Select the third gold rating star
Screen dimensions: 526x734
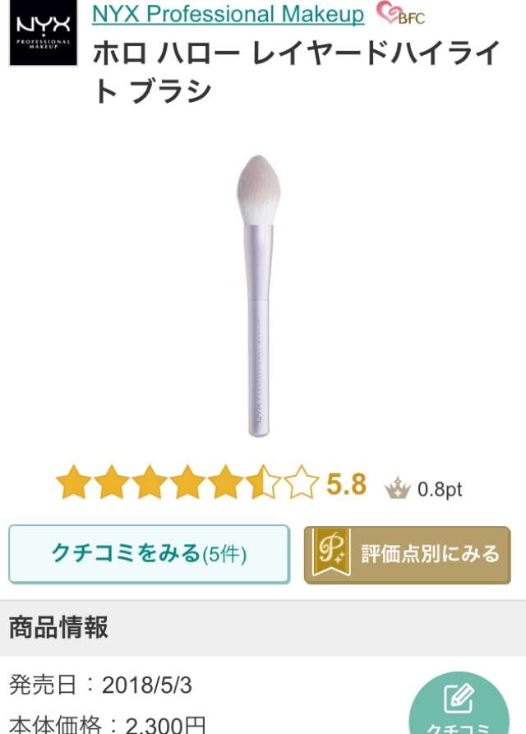coord(150,482)
